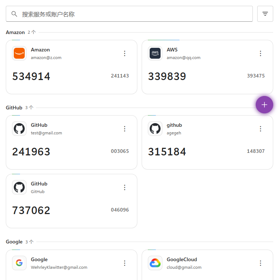This screenshot has width=279, height=280.
Task: Select WehrleyKlawitter@gmail.com account text
Action: tap(59, 267)
